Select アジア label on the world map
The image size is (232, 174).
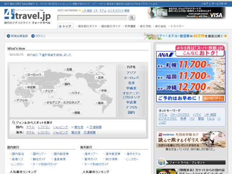[49, 91]
